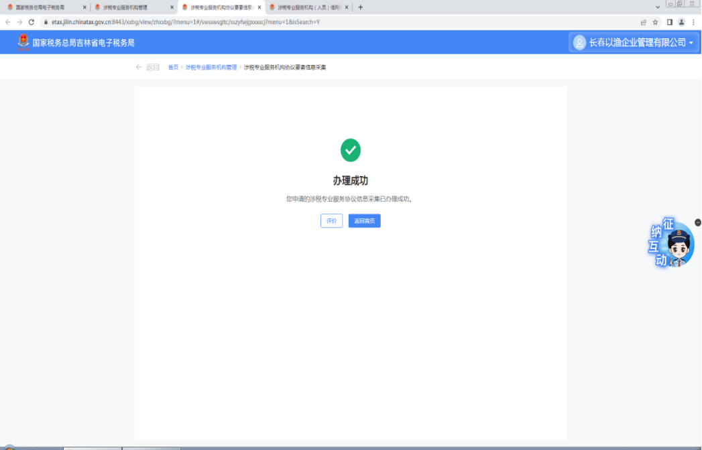
Task: Click the user avatar beside company name
Action: [579, 42]
